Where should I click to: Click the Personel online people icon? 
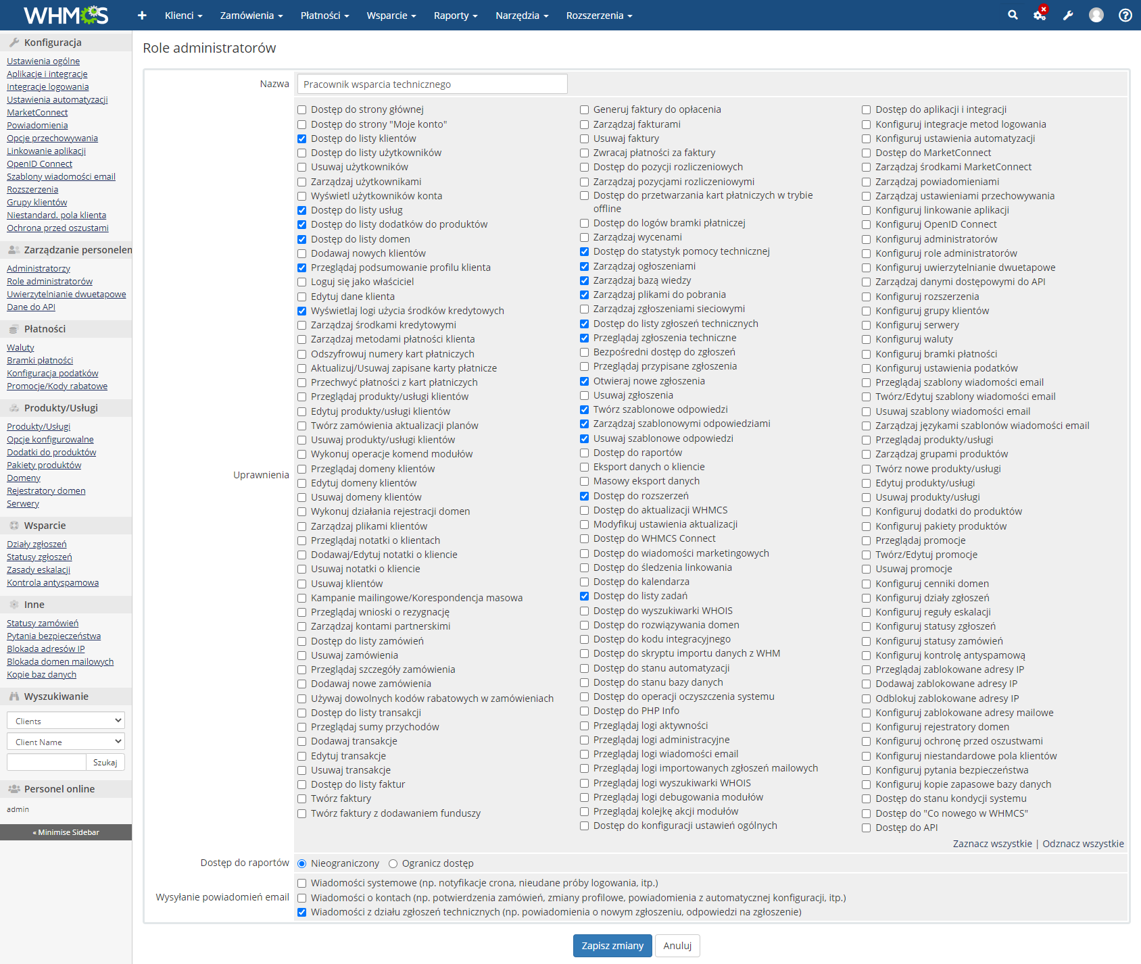click(14, 788)
